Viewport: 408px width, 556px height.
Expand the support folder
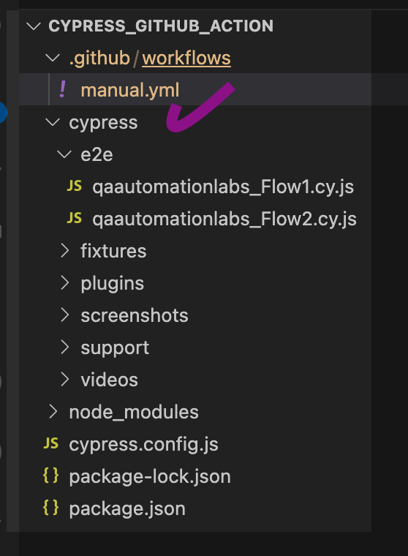(x=64, y=347)
